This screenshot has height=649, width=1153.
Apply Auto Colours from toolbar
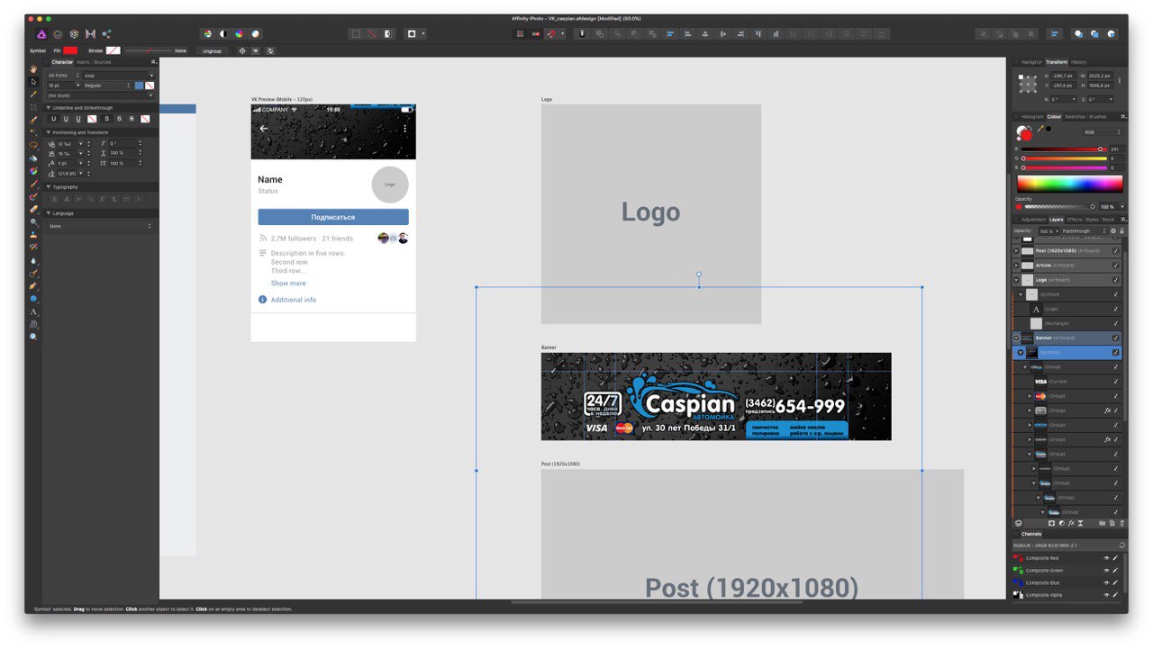coord(240,33)
